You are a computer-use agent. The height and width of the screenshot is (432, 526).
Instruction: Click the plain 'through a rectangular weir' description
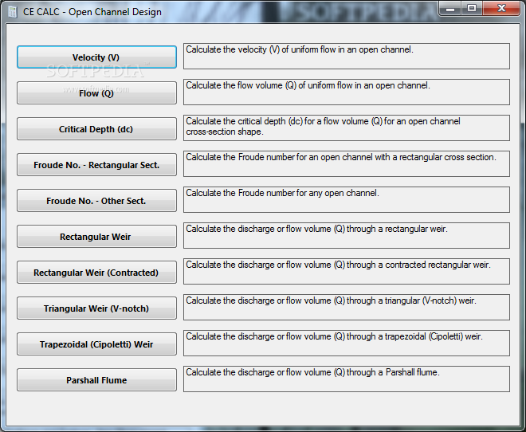click(347, 235)
